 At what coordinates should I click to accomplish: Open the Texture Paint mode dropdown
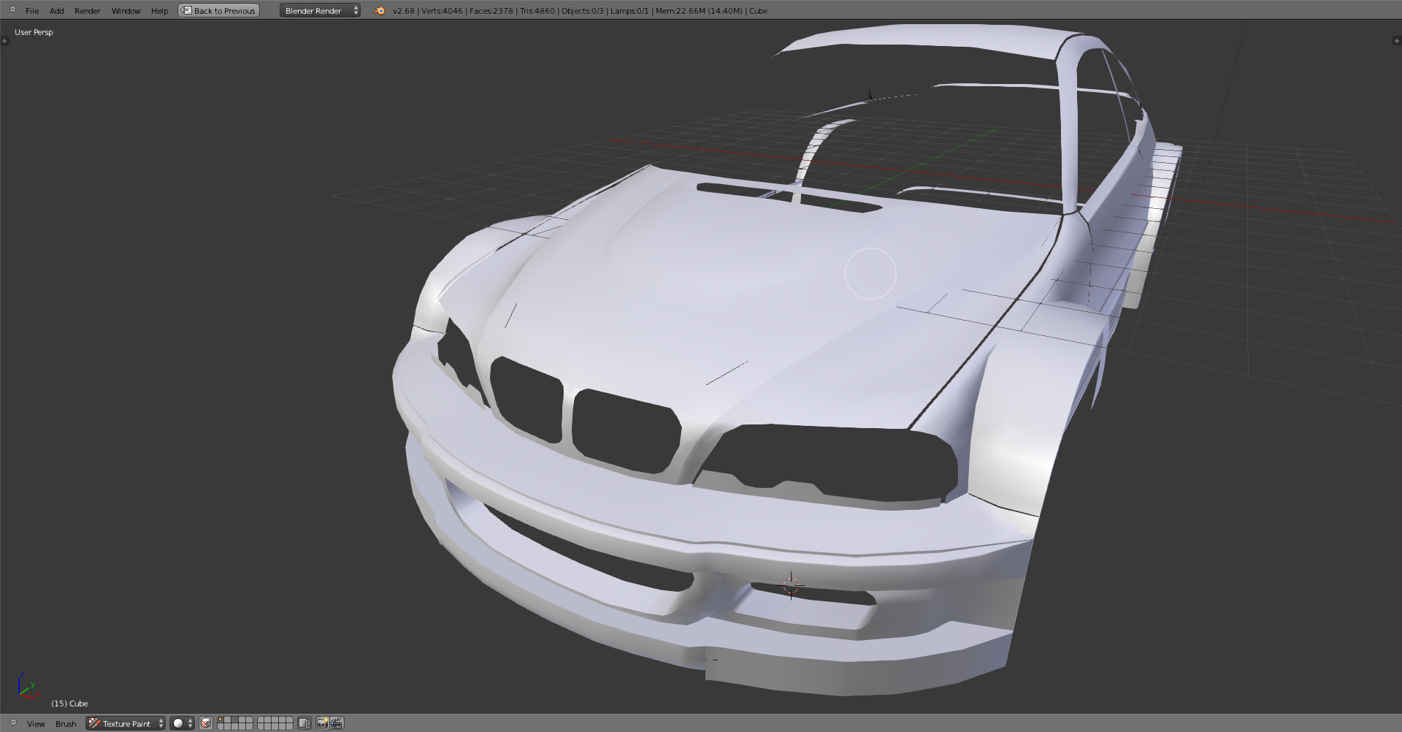click(126, 723)
